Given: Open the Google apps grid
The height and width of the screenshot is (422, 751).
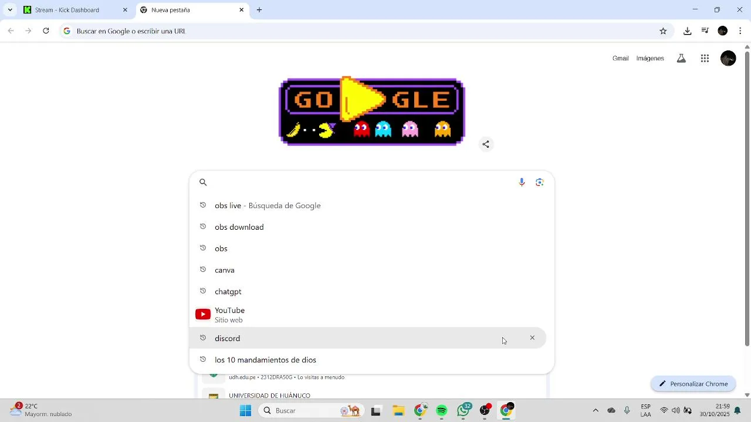Looking at the screenshot, I should [705, 58].
